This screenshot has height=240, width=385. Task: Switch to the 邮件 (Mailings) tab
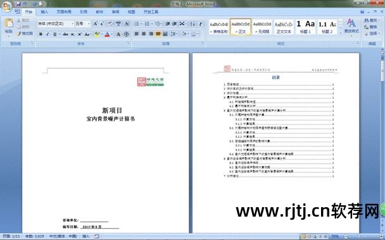pyautogui.click(x=99, y=12)
